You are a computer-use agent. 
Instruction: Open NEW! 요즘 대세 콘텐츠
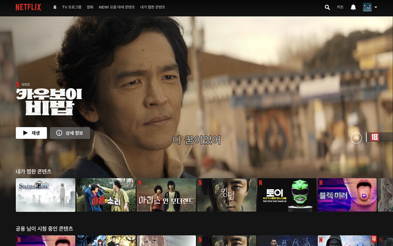[117, 7]
